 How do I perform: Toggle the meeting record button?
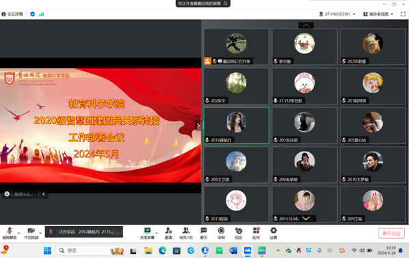pos(221,233)
